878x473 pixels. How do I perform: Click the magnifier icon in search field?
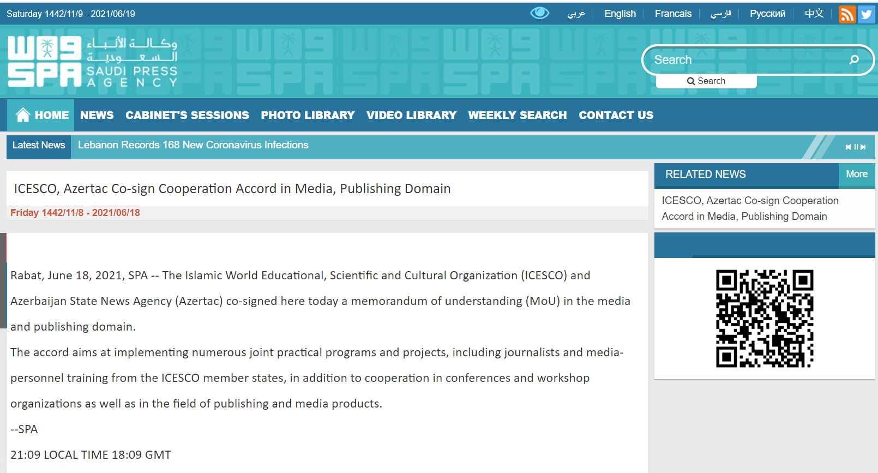pos(854,59)
